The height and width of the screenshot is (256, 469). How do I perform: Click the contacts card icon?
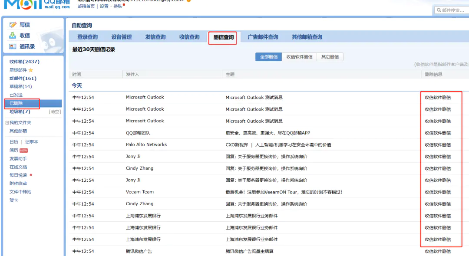[x=13, y=46]
